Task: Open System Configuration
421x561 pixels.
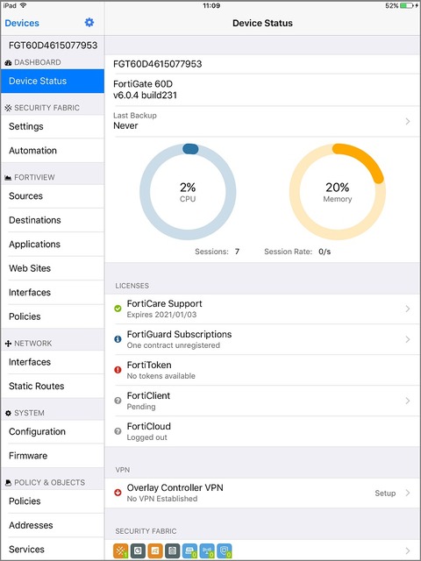Action: [53, 431]
